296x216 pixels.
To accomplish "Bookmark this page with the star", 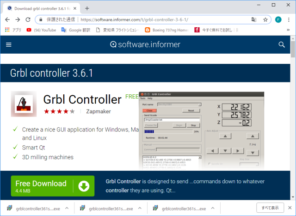I will pos(265,19).
